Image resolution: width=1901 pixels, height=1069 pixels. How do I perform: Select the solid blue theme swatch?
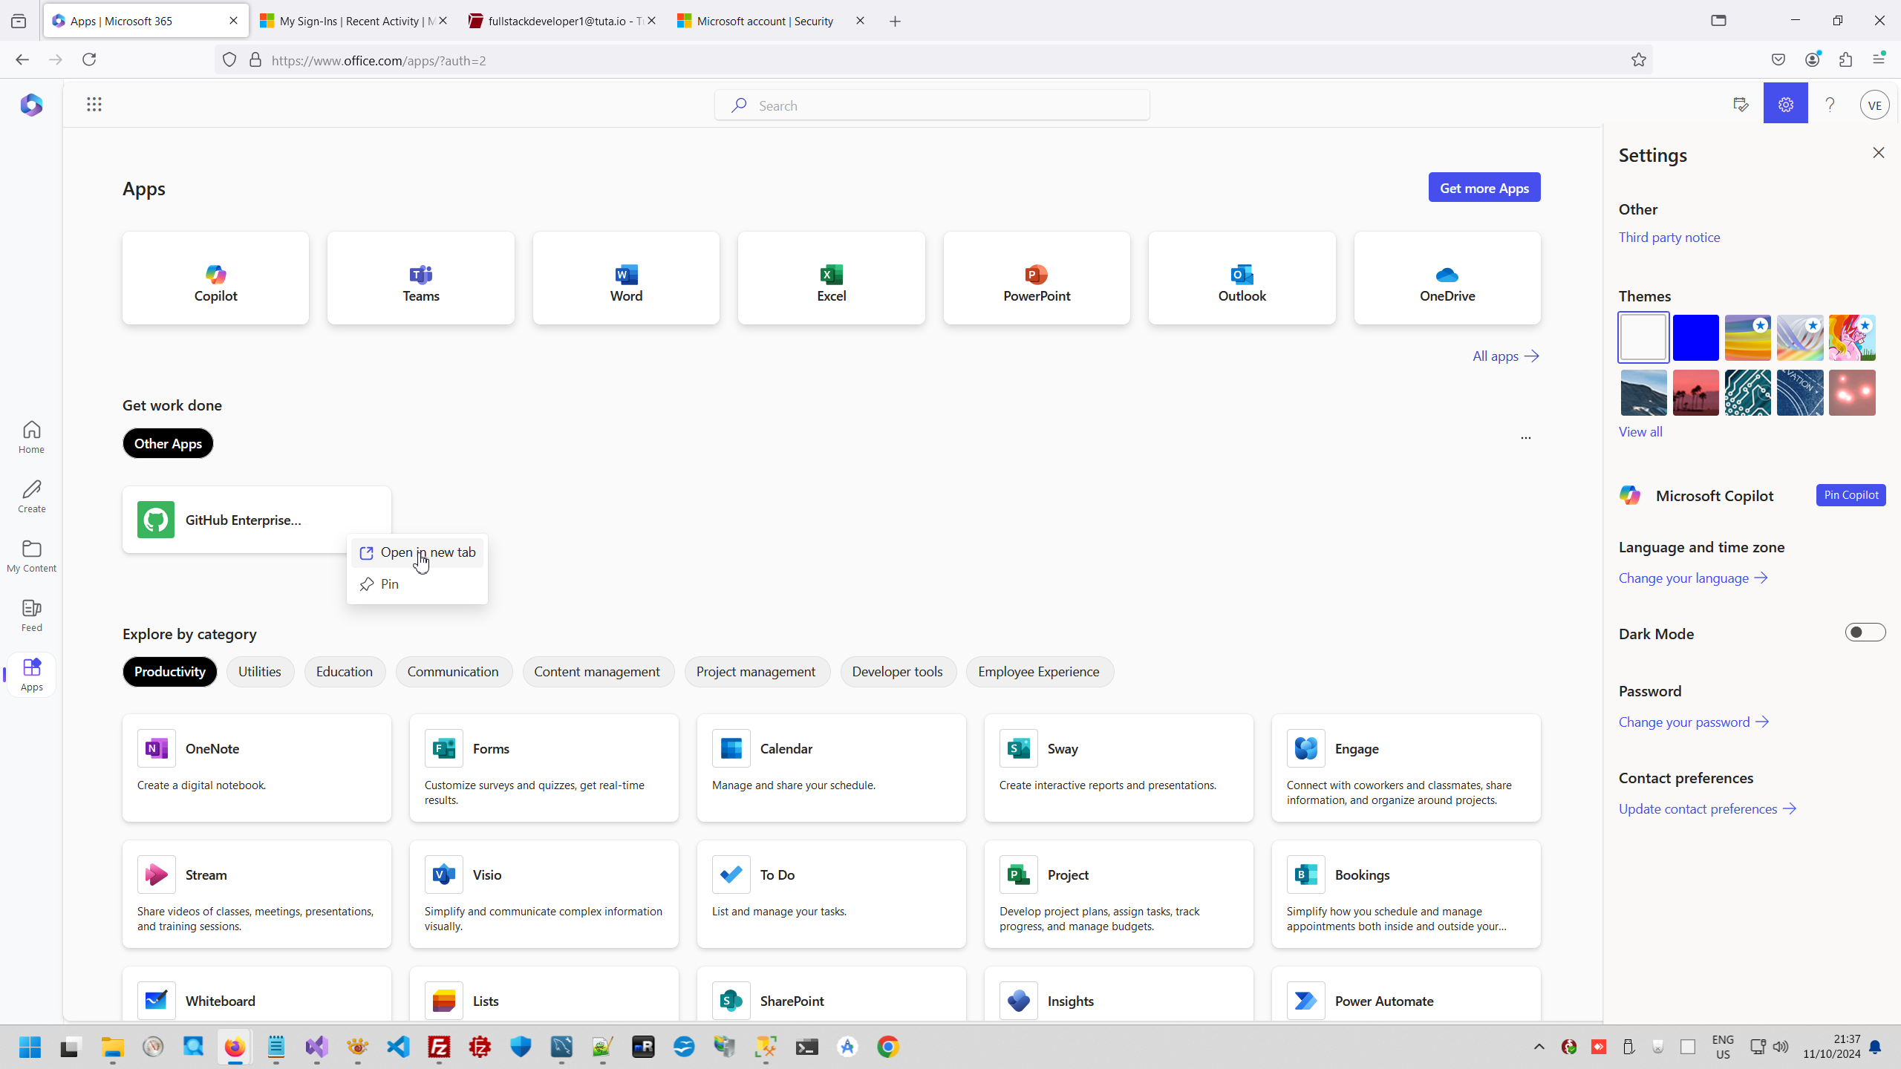(1695, 338)
